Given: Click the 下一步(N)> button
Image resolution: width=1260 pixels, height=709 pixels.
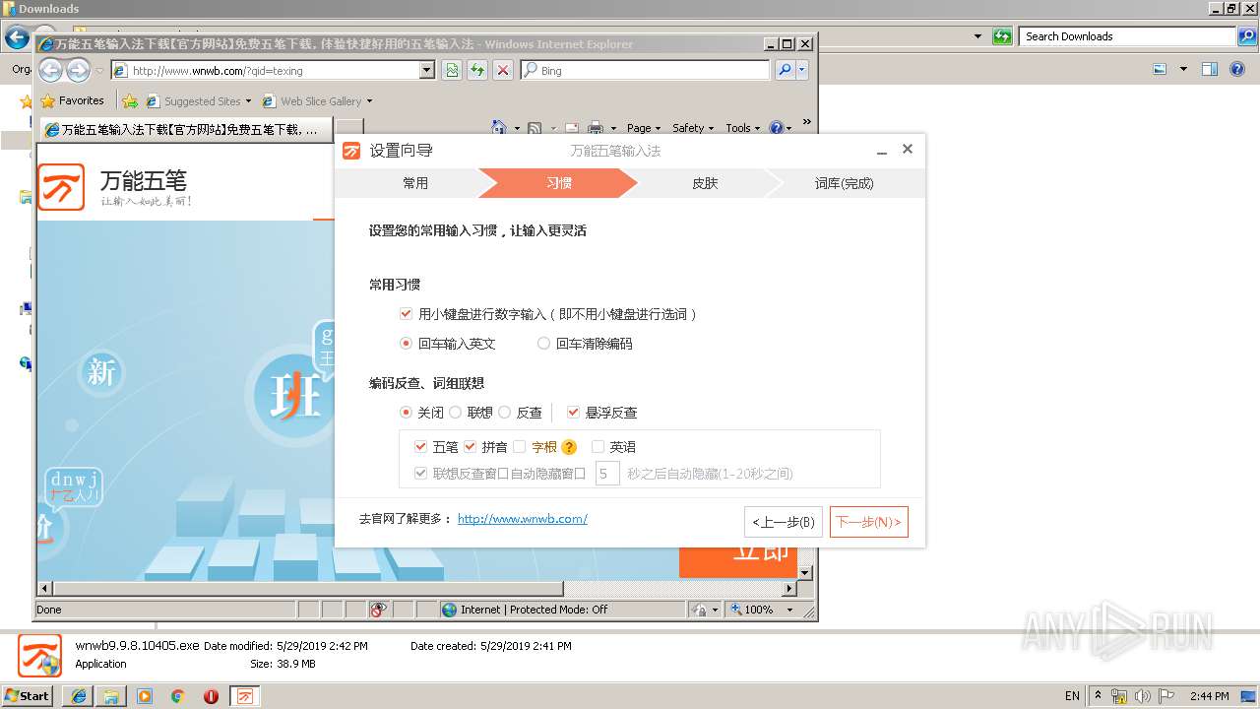Looking at the screenshot, I should (869, 522).
